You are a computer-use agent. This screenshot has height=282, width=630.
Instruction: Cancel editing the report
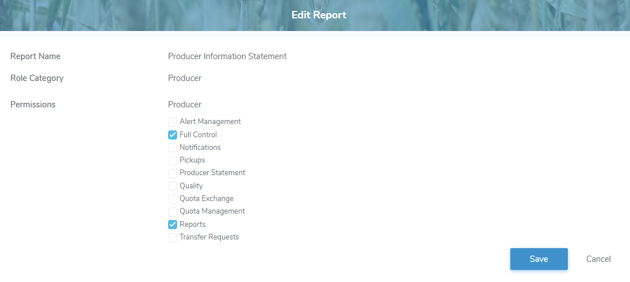tap(598, 259)
